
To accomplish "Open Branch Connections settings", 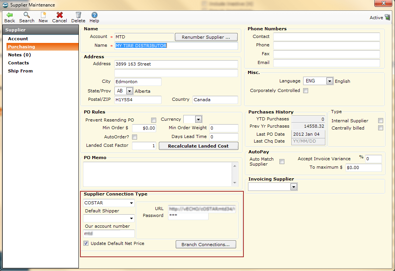I will 206,244.
